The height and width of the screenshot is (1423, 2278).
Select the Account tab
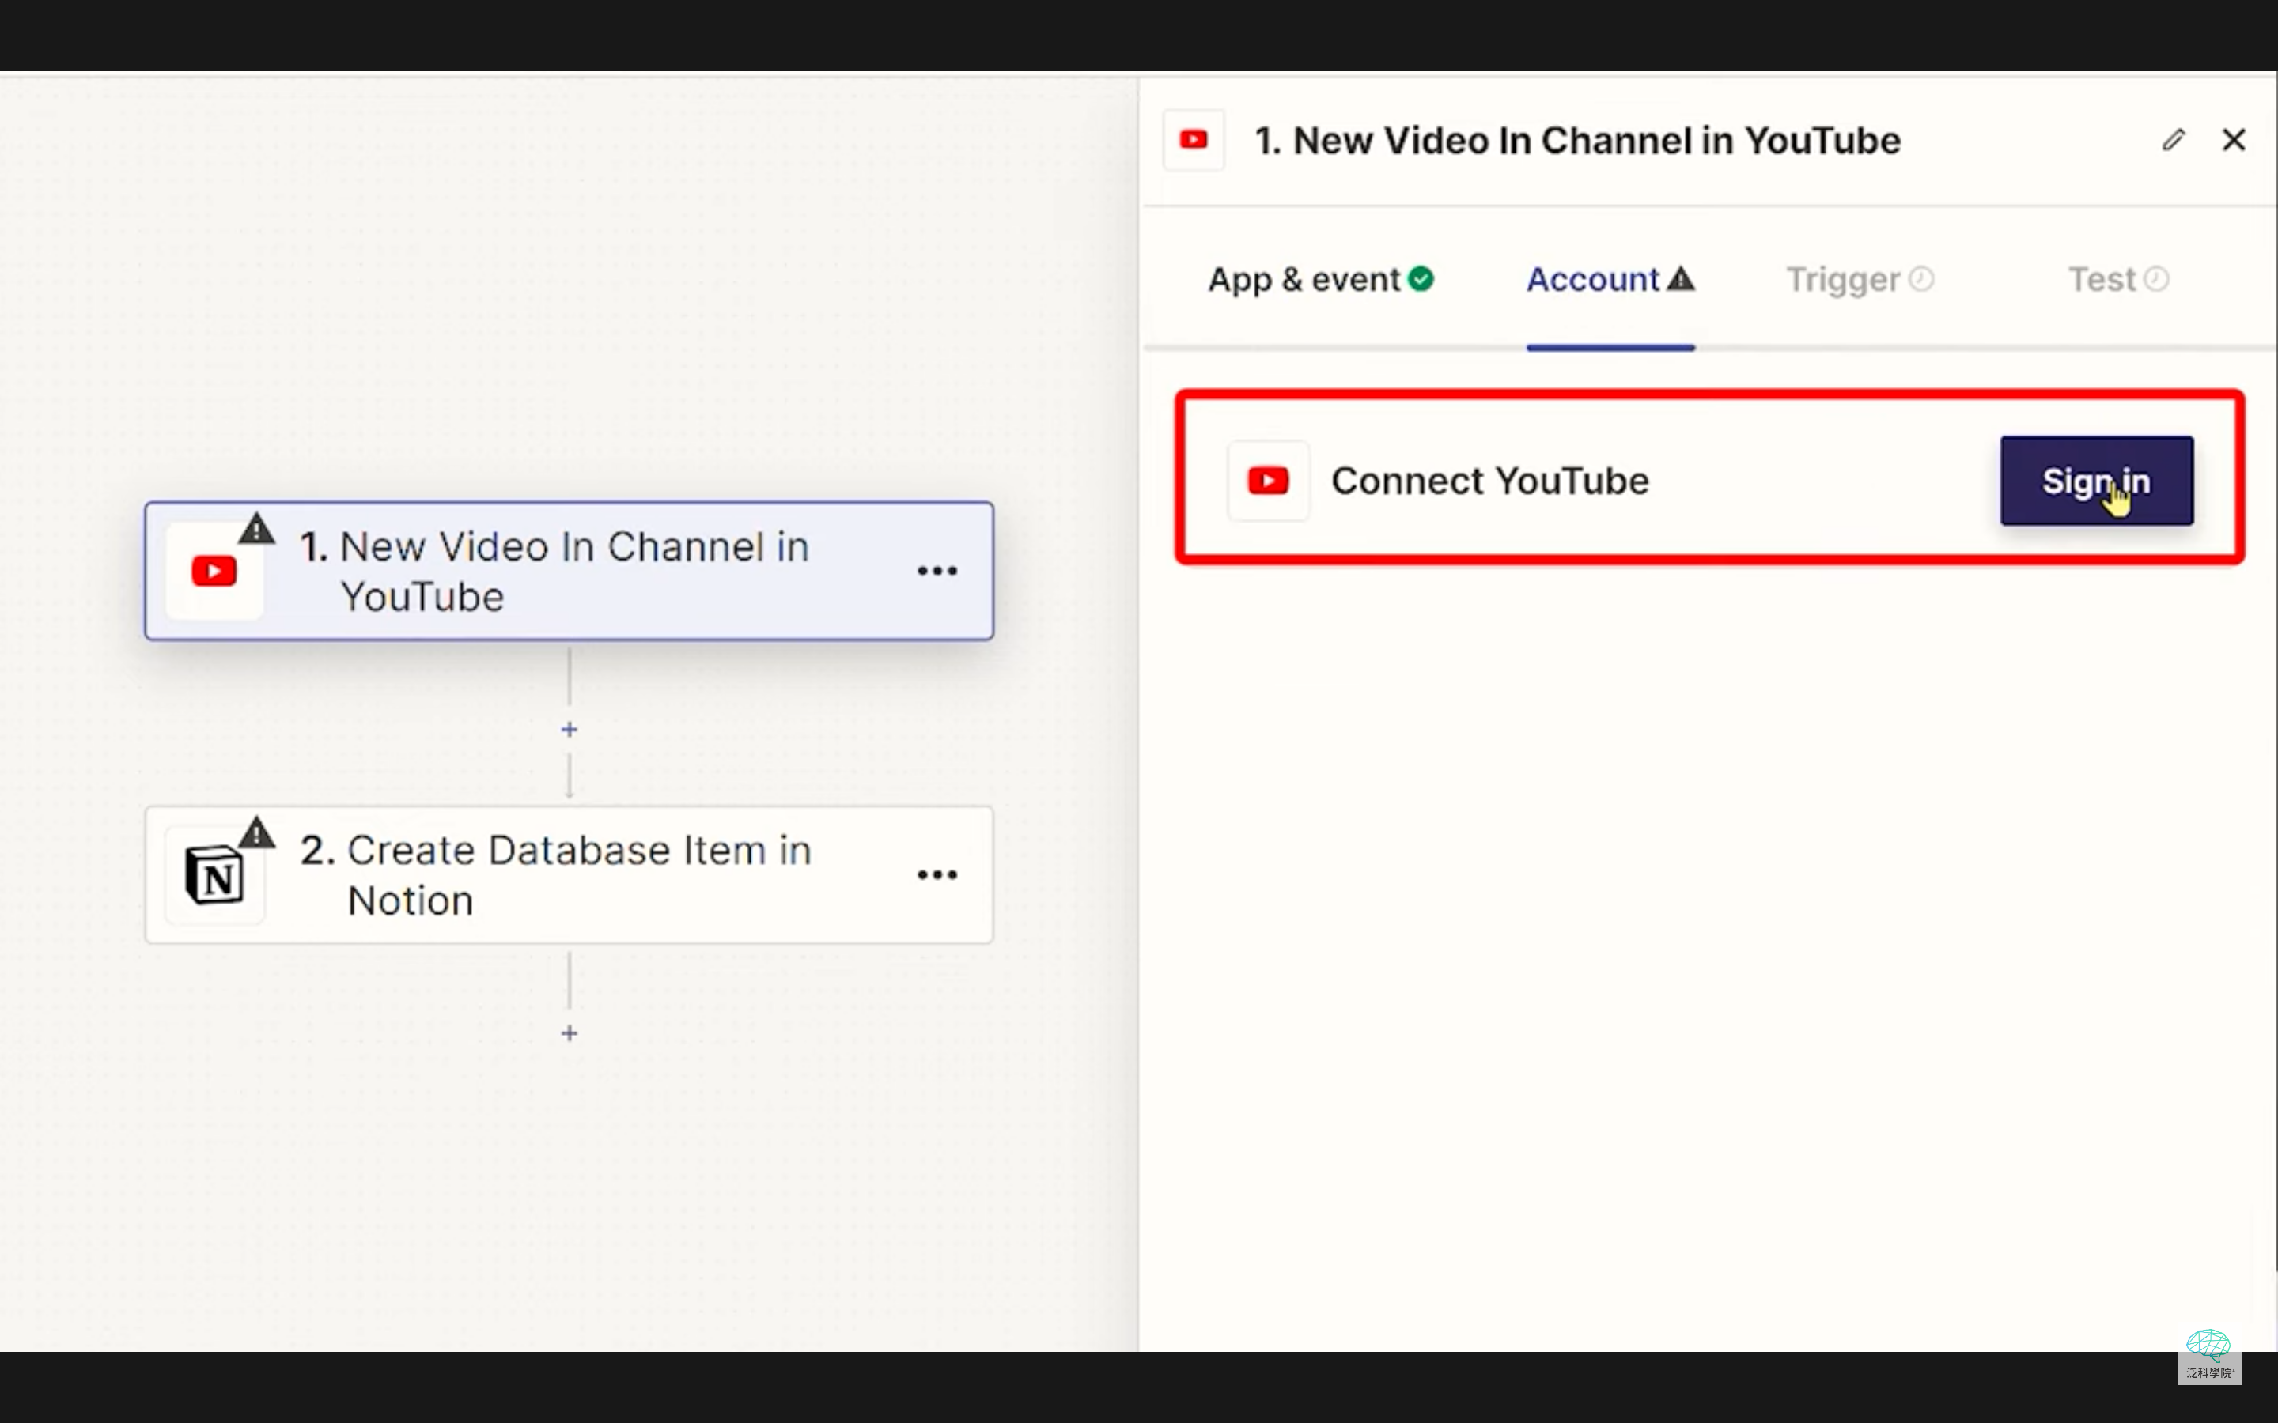pyautogui.click(x=1610, y=280)
